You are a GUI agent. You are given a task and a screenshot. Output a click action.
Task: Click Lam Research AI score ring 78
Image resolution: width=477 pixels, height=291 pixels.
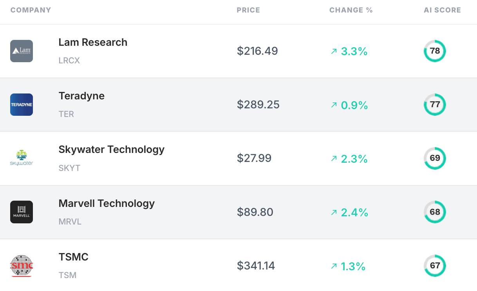(x=435, y=51)
